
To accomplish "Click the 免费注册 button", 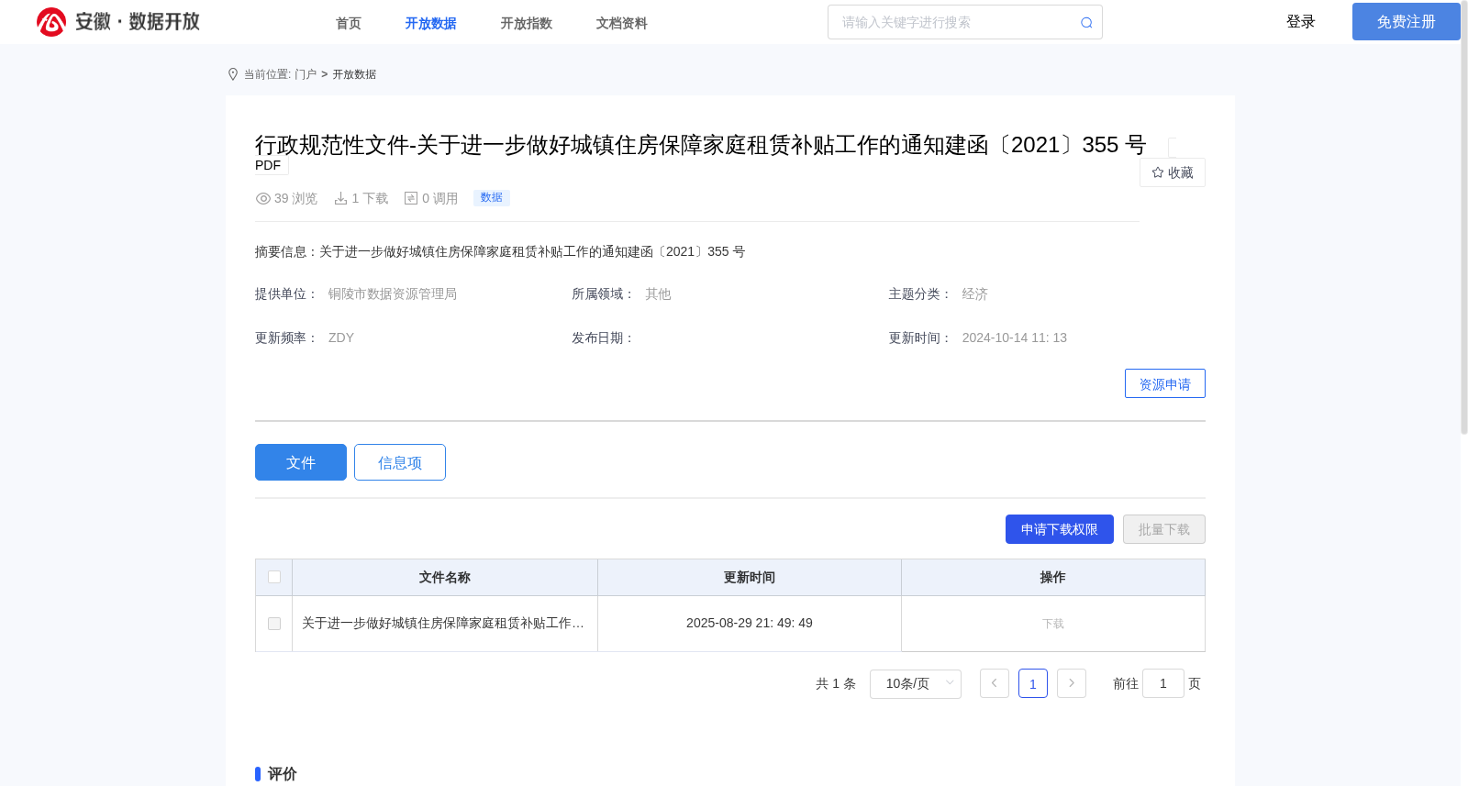I will [x=1407, y=22].
